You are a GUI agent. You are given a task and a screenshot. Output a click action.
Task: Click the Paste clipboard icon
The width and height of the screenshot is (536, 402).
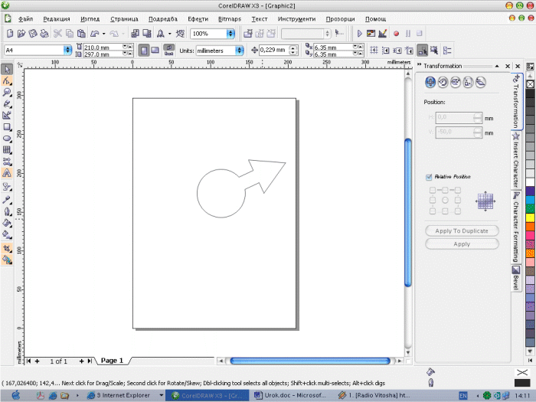click(81, 34)
